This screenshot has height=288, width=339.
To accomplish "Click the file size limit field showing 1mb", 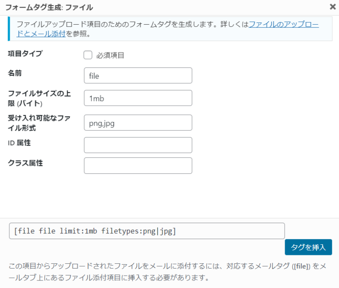I will 138,98.
